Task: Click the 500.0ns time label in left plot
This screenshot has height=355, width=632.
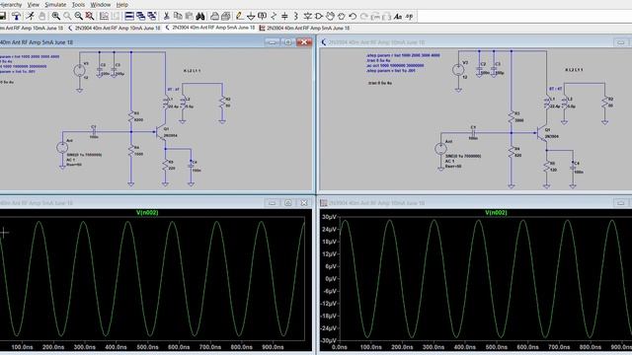Action: click(x=147, y=347)
